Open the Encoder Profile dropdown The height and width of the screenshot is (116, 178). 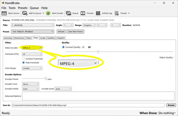coord(31,89)
